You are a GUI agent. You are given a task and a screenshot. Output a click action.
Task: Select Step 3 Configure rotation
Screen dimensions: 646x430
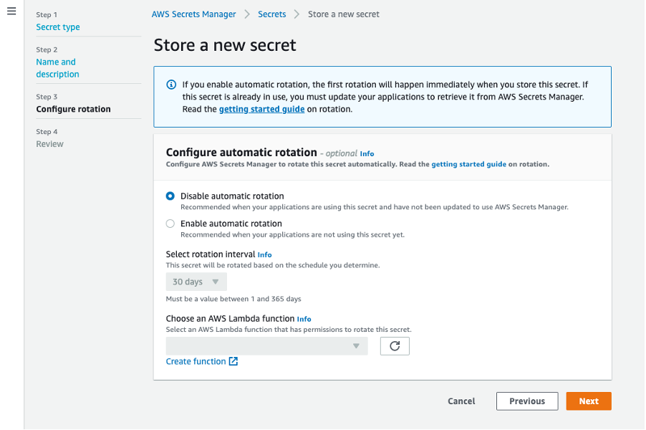pos(73,109)
